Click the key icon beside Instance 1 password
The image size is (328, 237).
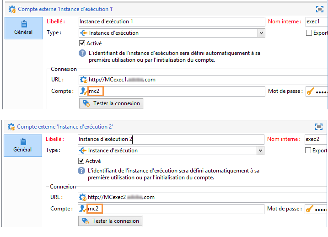pos(311,92)
